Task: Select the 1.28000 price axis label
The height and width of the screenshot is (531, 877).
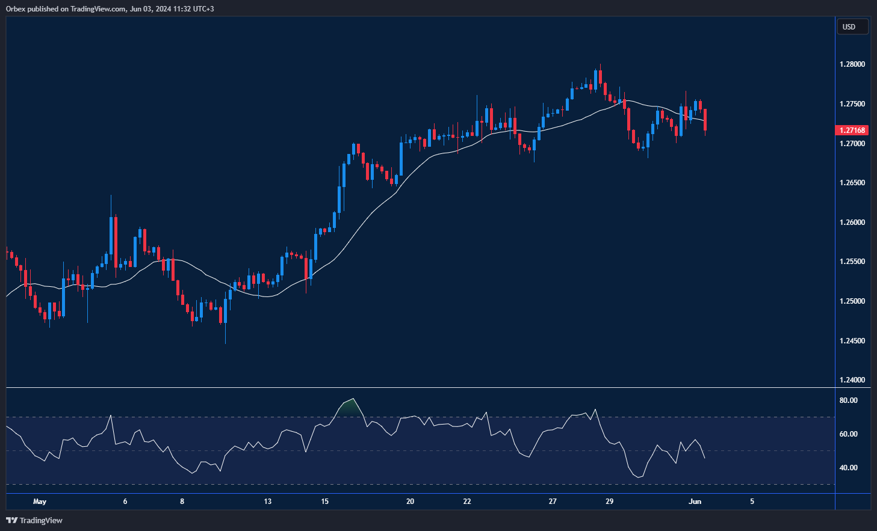Action: [852, 64]
